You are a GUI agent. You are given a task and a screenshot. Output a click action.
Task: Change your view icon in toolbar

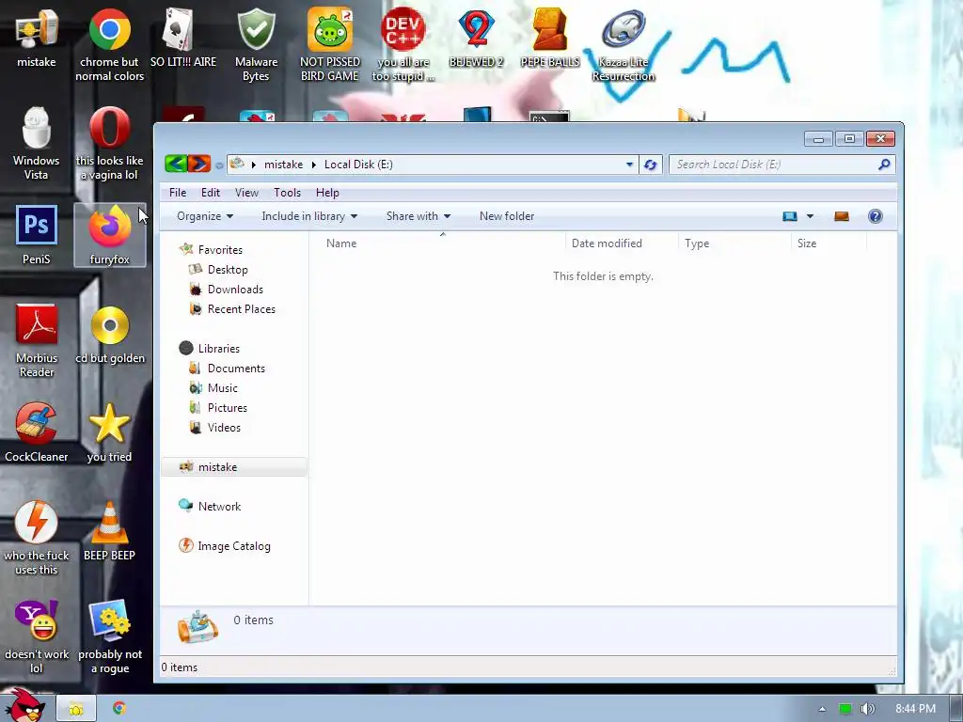pyautogui.click(x=790, y=216)
